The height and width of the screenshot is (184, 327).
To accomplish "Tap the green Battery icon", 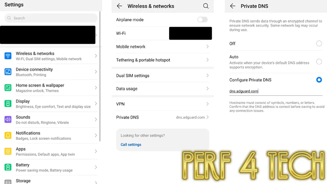I will point(8,167).
